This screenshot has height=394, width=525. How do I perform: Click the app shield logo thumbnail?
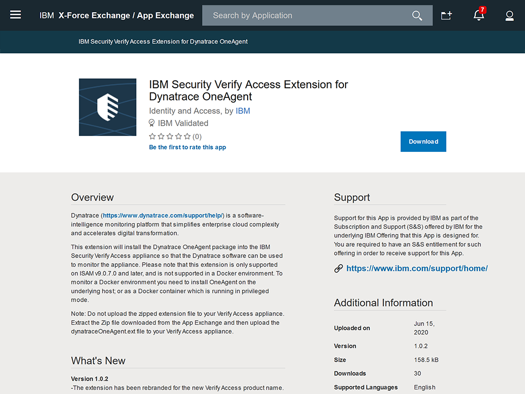click(108, 107)
